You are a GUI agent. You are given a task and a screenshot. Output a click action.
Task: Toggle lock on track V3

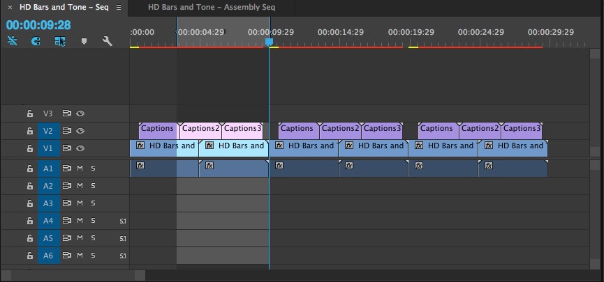click(29, 113)
